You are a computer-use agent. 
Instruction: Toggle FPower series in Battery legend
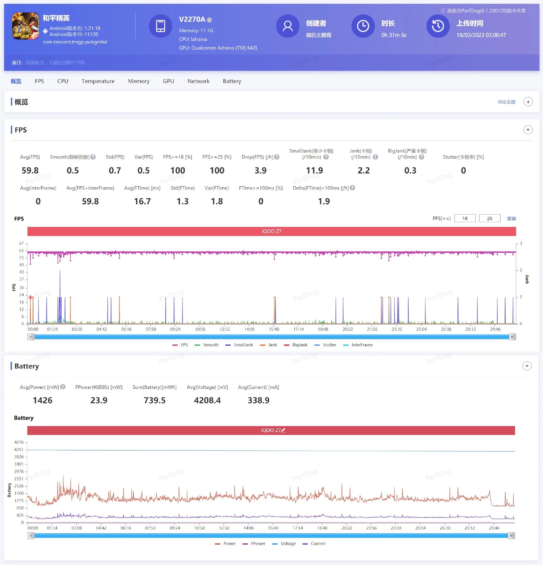tap(254, 544)
